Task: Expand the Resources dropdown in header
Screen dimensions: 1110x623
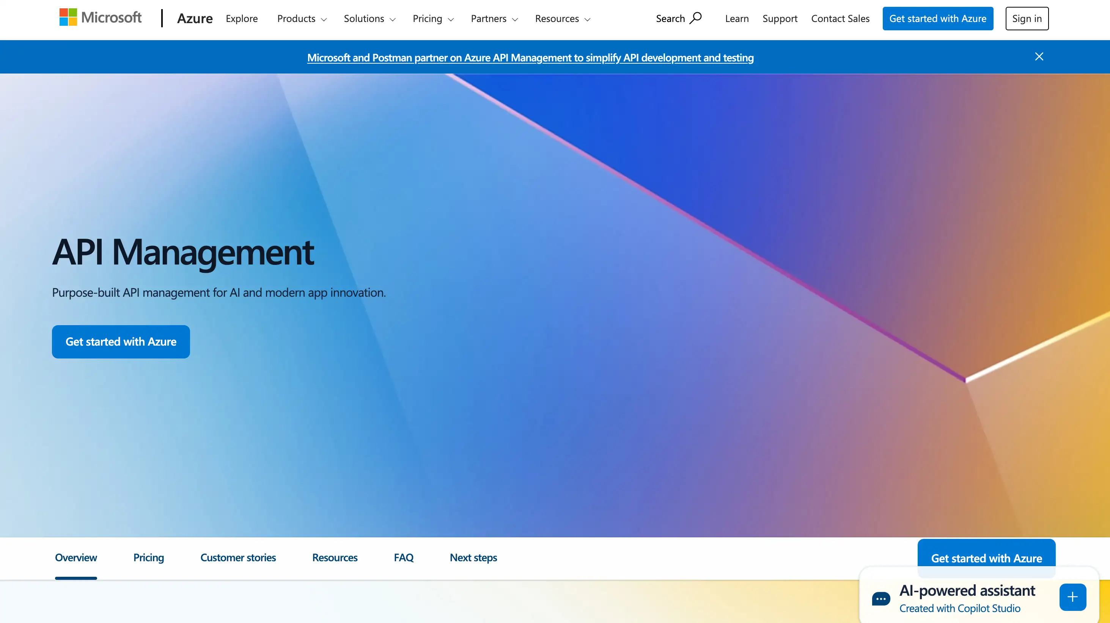Action: pos(563,19)
